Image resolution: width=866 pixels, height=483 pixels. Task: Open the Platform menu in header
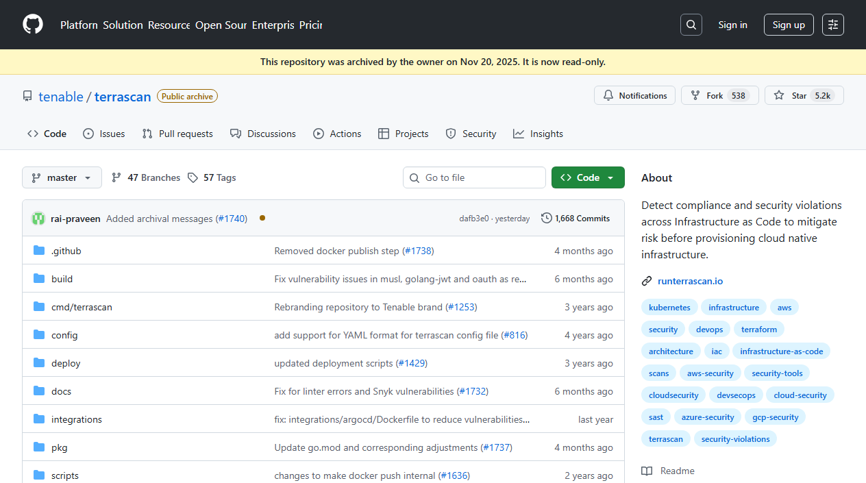tap(79, 25)
